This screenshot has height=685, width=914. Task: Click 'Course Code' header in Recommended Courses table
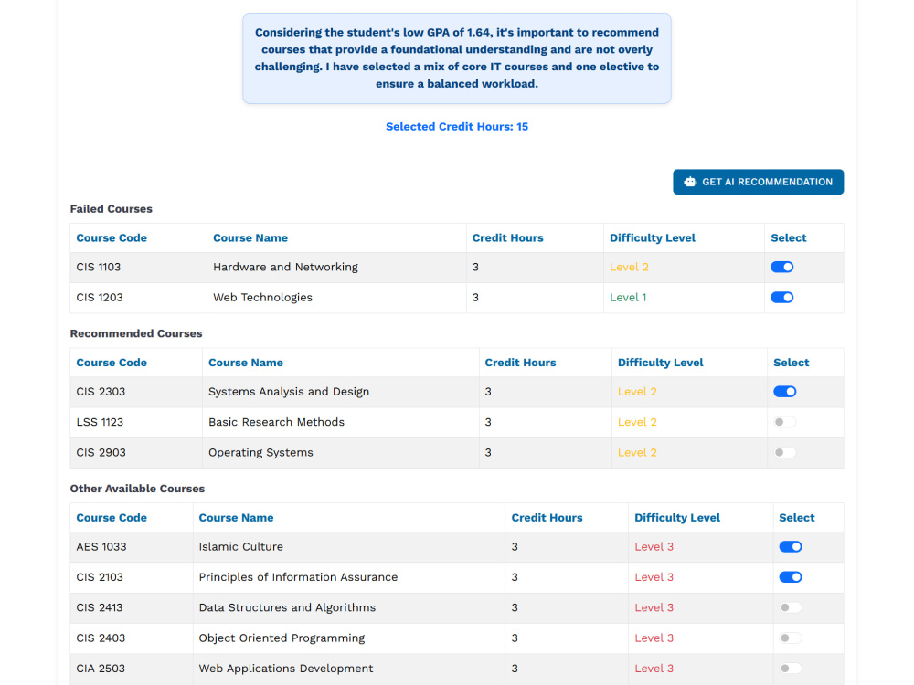pos(112,363)
